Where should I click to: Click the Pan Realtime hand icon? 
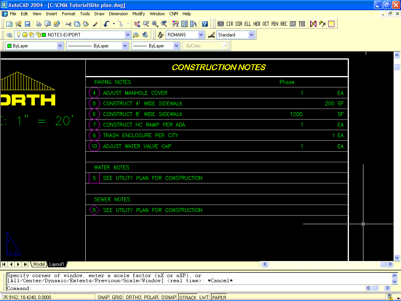click(x=137, y=24)
